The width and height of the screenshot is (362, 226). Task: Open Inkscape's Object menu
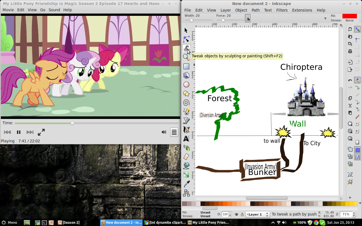[x=241, y=10]
